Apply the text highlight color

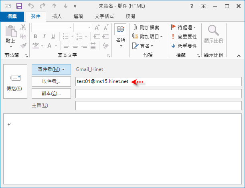tap(36, 46)
